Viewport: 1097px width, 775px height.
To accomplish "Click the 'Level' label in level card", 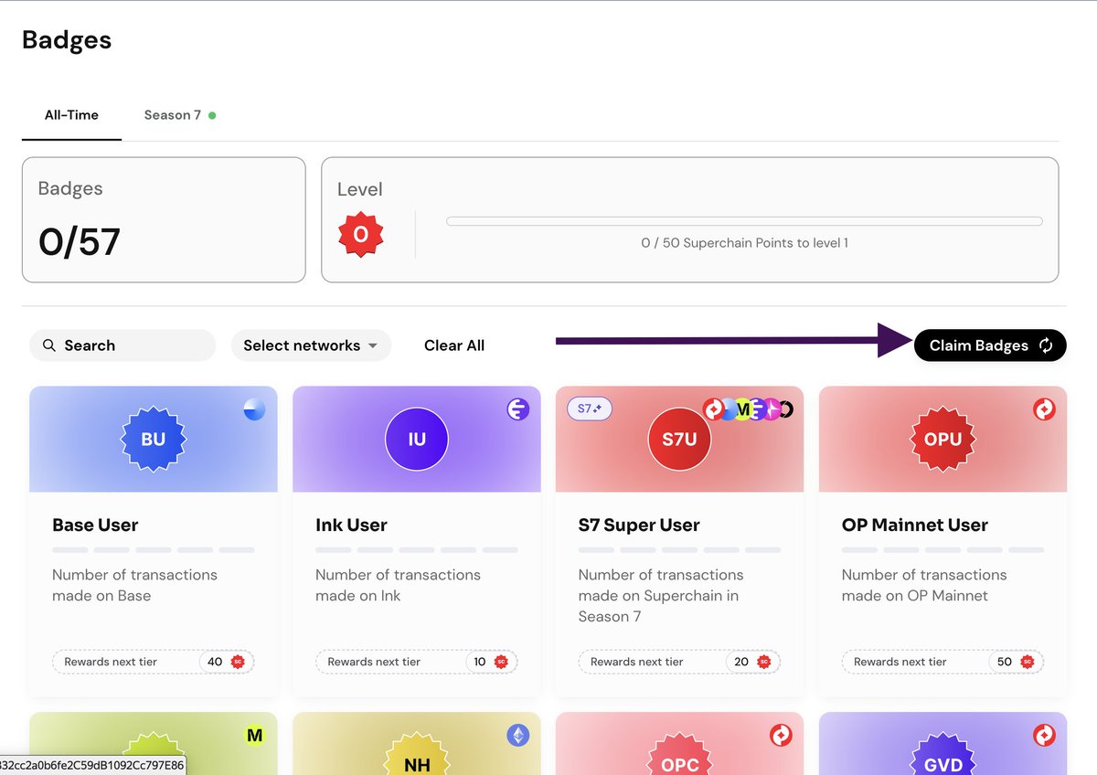I will point(359,189).
